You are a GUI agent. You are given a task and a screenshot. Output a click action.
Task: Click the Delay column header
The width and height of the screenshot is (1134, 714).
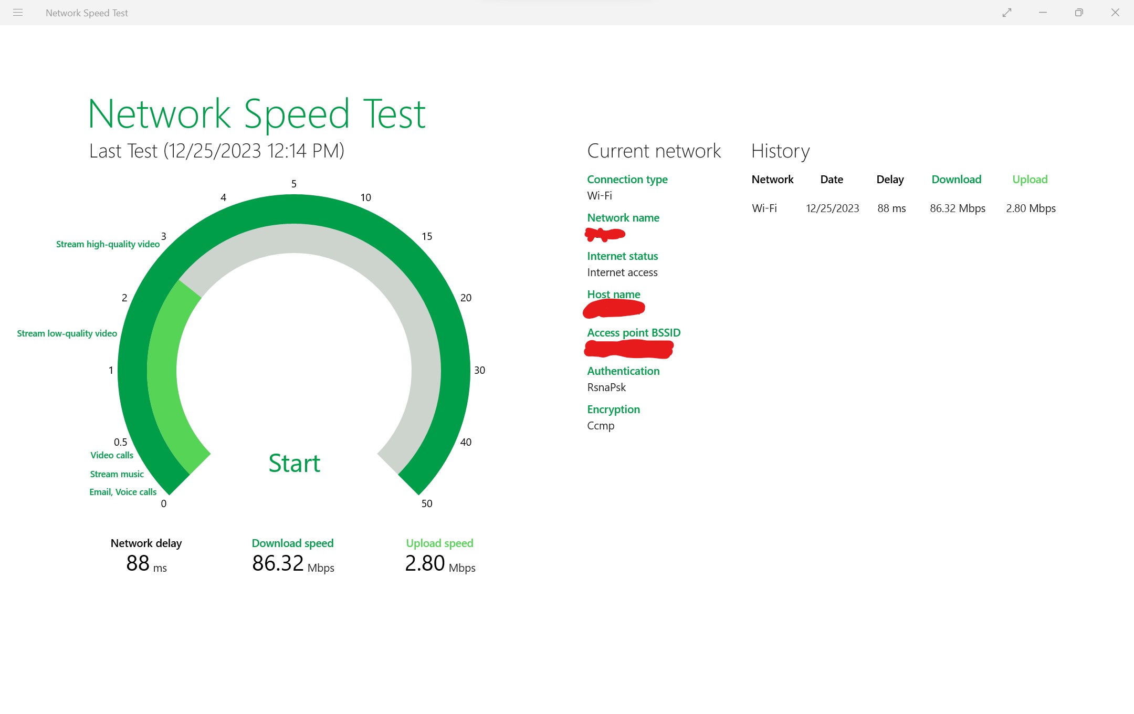890,179
